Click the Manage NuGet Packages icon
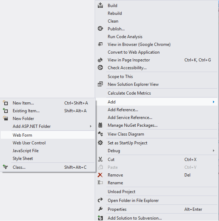Screen dimensions: 219x221 pyautogui.click(x=100, y=125)
